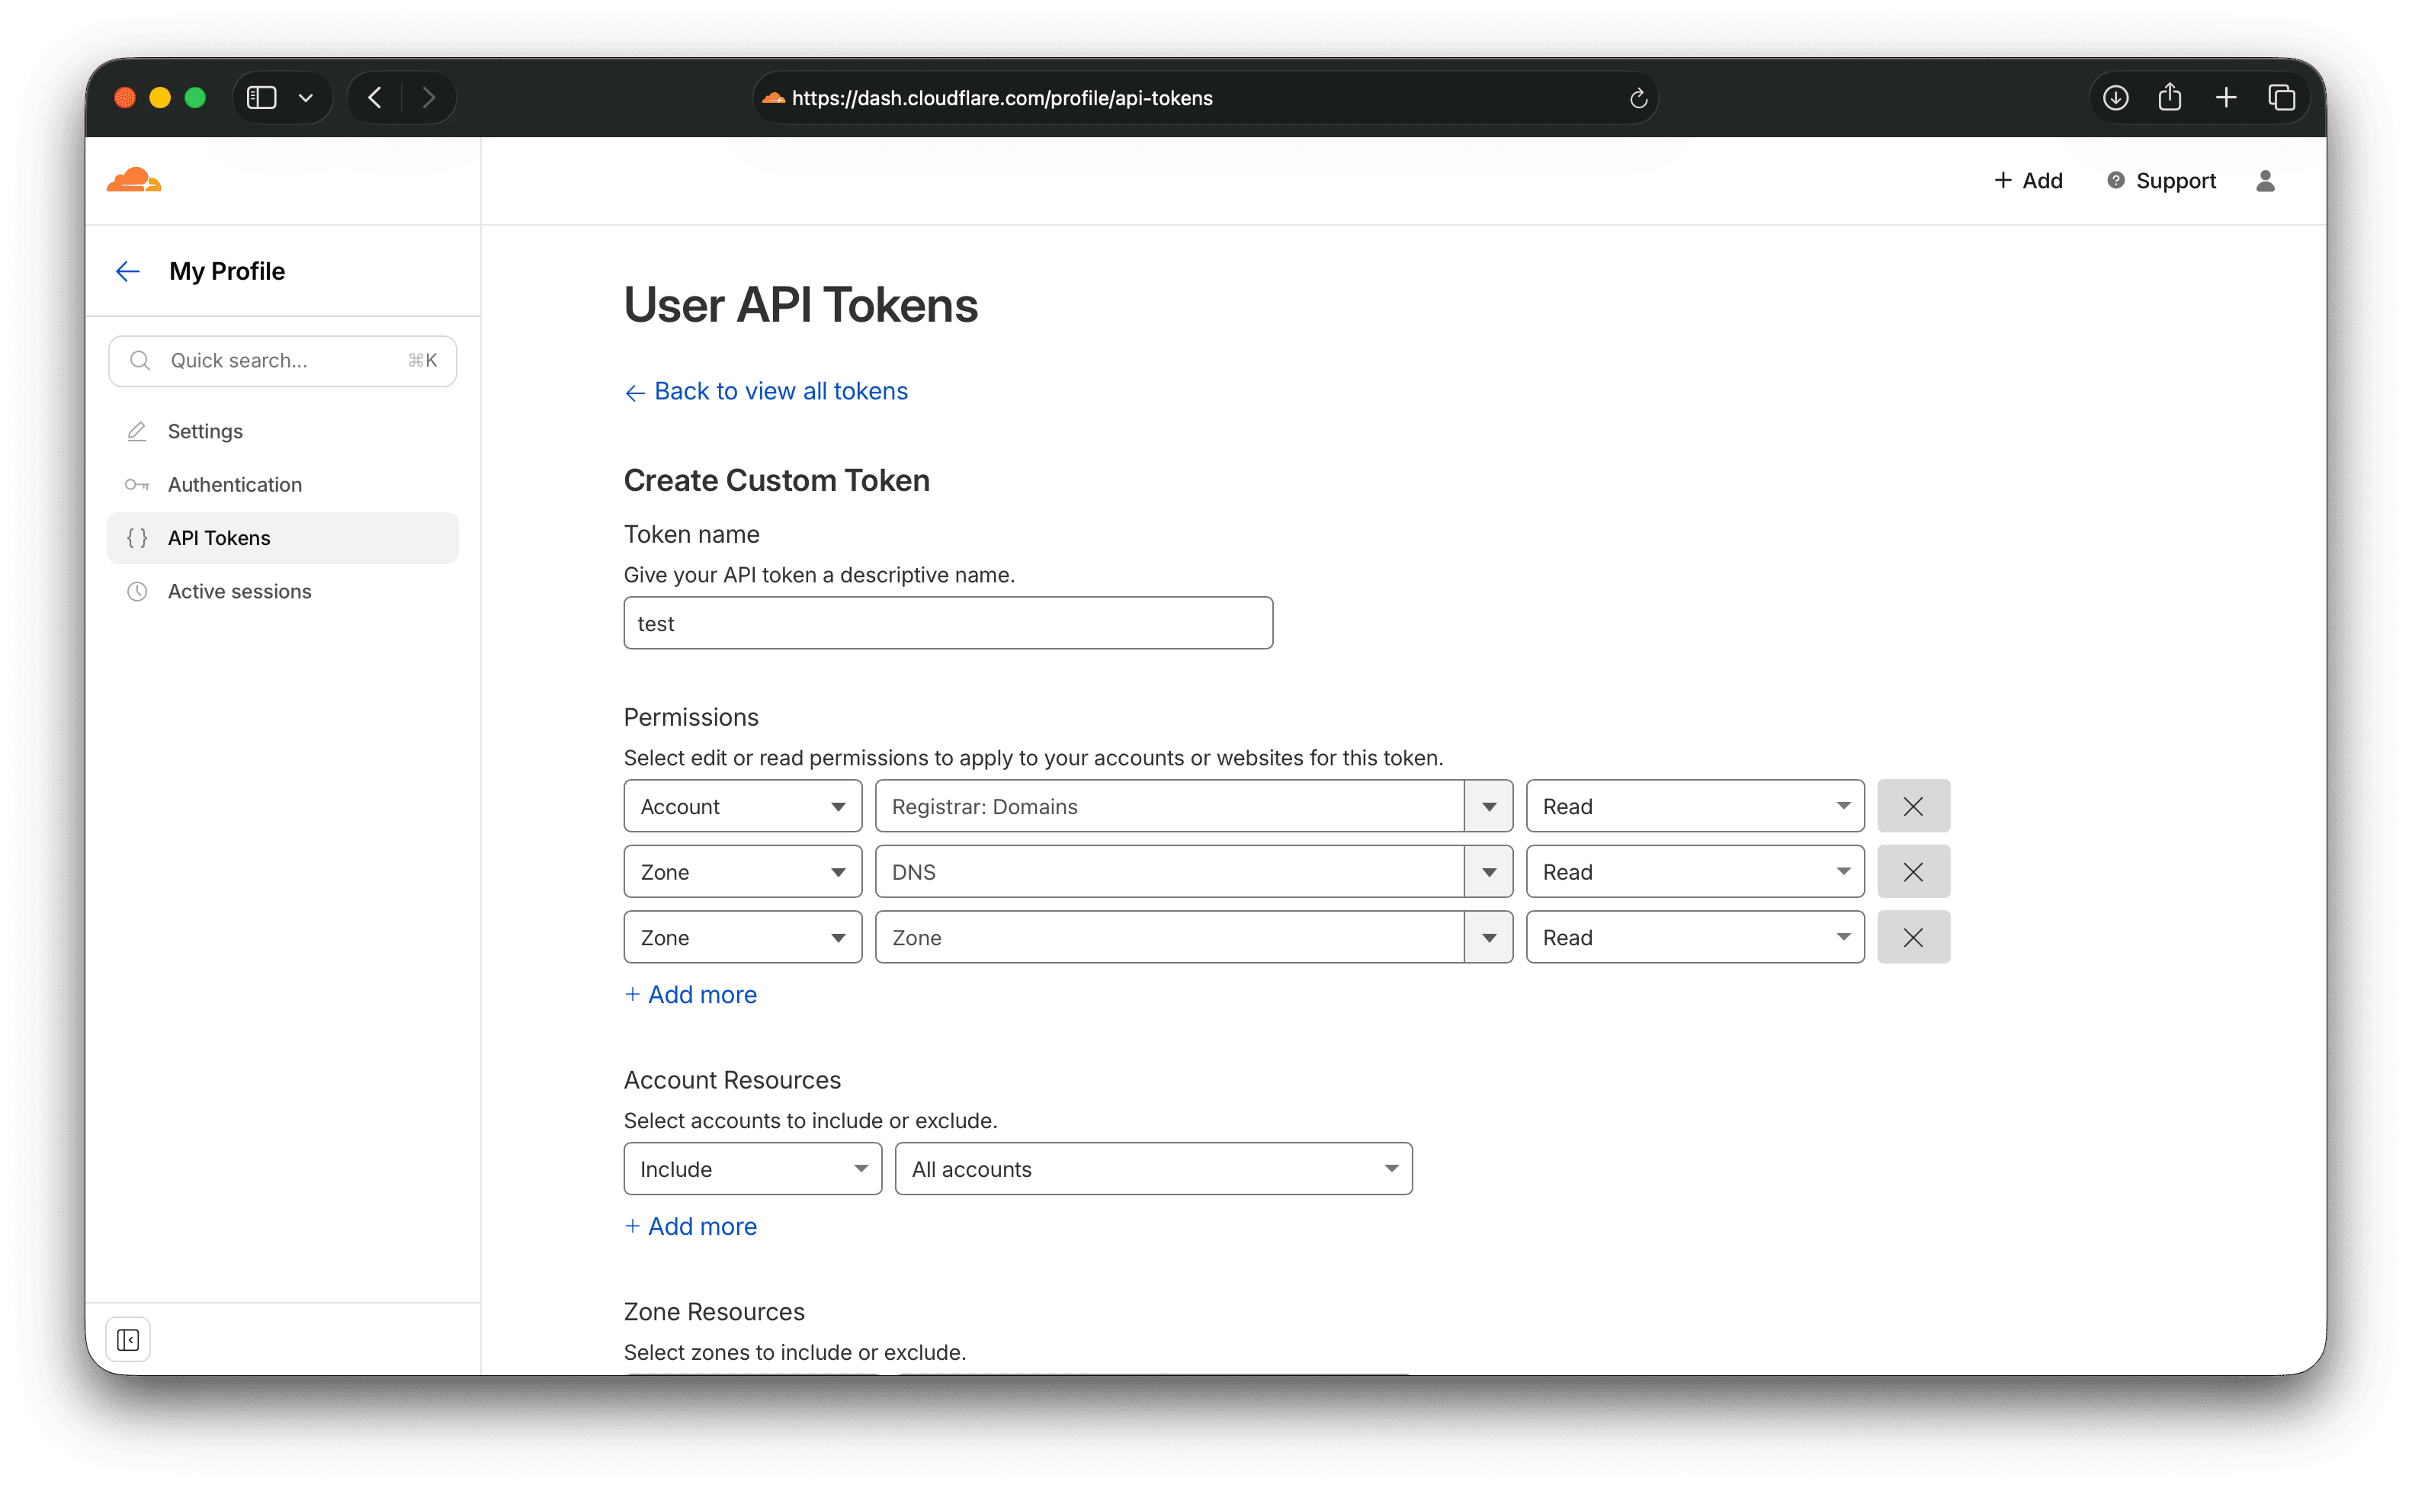Collapse the sidebar using the bottom-left icon
The image size is (2412, 1488).
pyautogui.click(x=128, y=1339)
